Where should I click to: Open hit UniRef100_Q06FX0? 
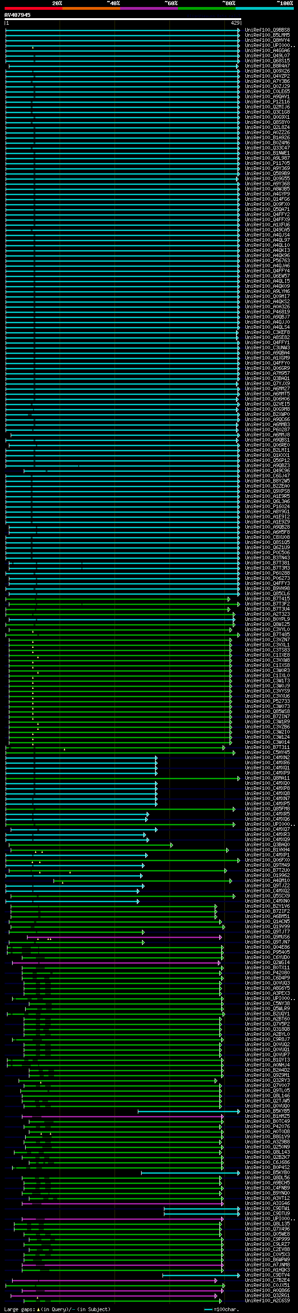267,860
